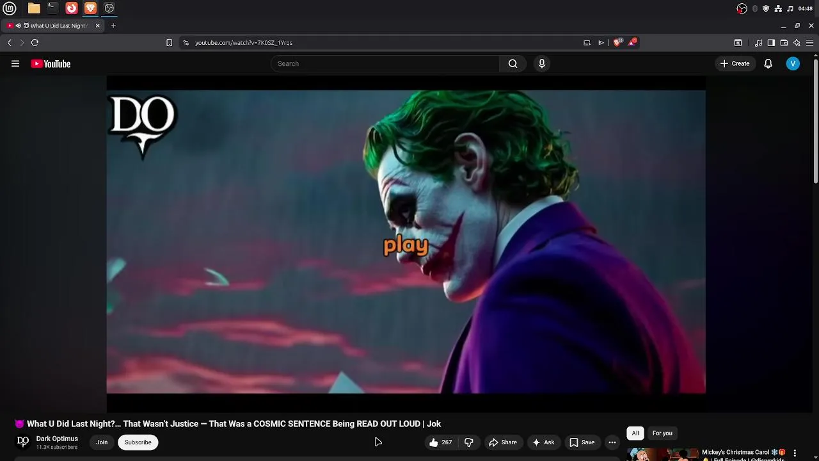Click the Create button
The width and height of the screenshot is (819, 461).
point(735,63)
